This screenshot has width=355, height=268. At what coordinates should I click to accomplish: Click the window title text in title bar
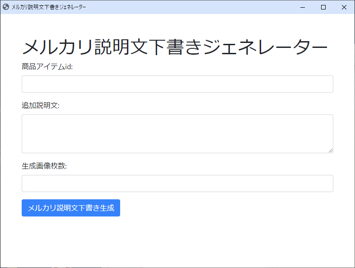click(x=49, y=7)
